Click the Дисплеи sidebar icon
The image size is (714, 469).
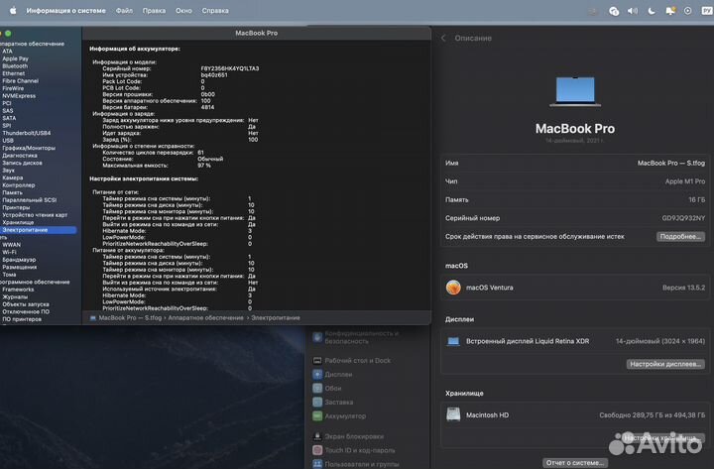[317, 374]
